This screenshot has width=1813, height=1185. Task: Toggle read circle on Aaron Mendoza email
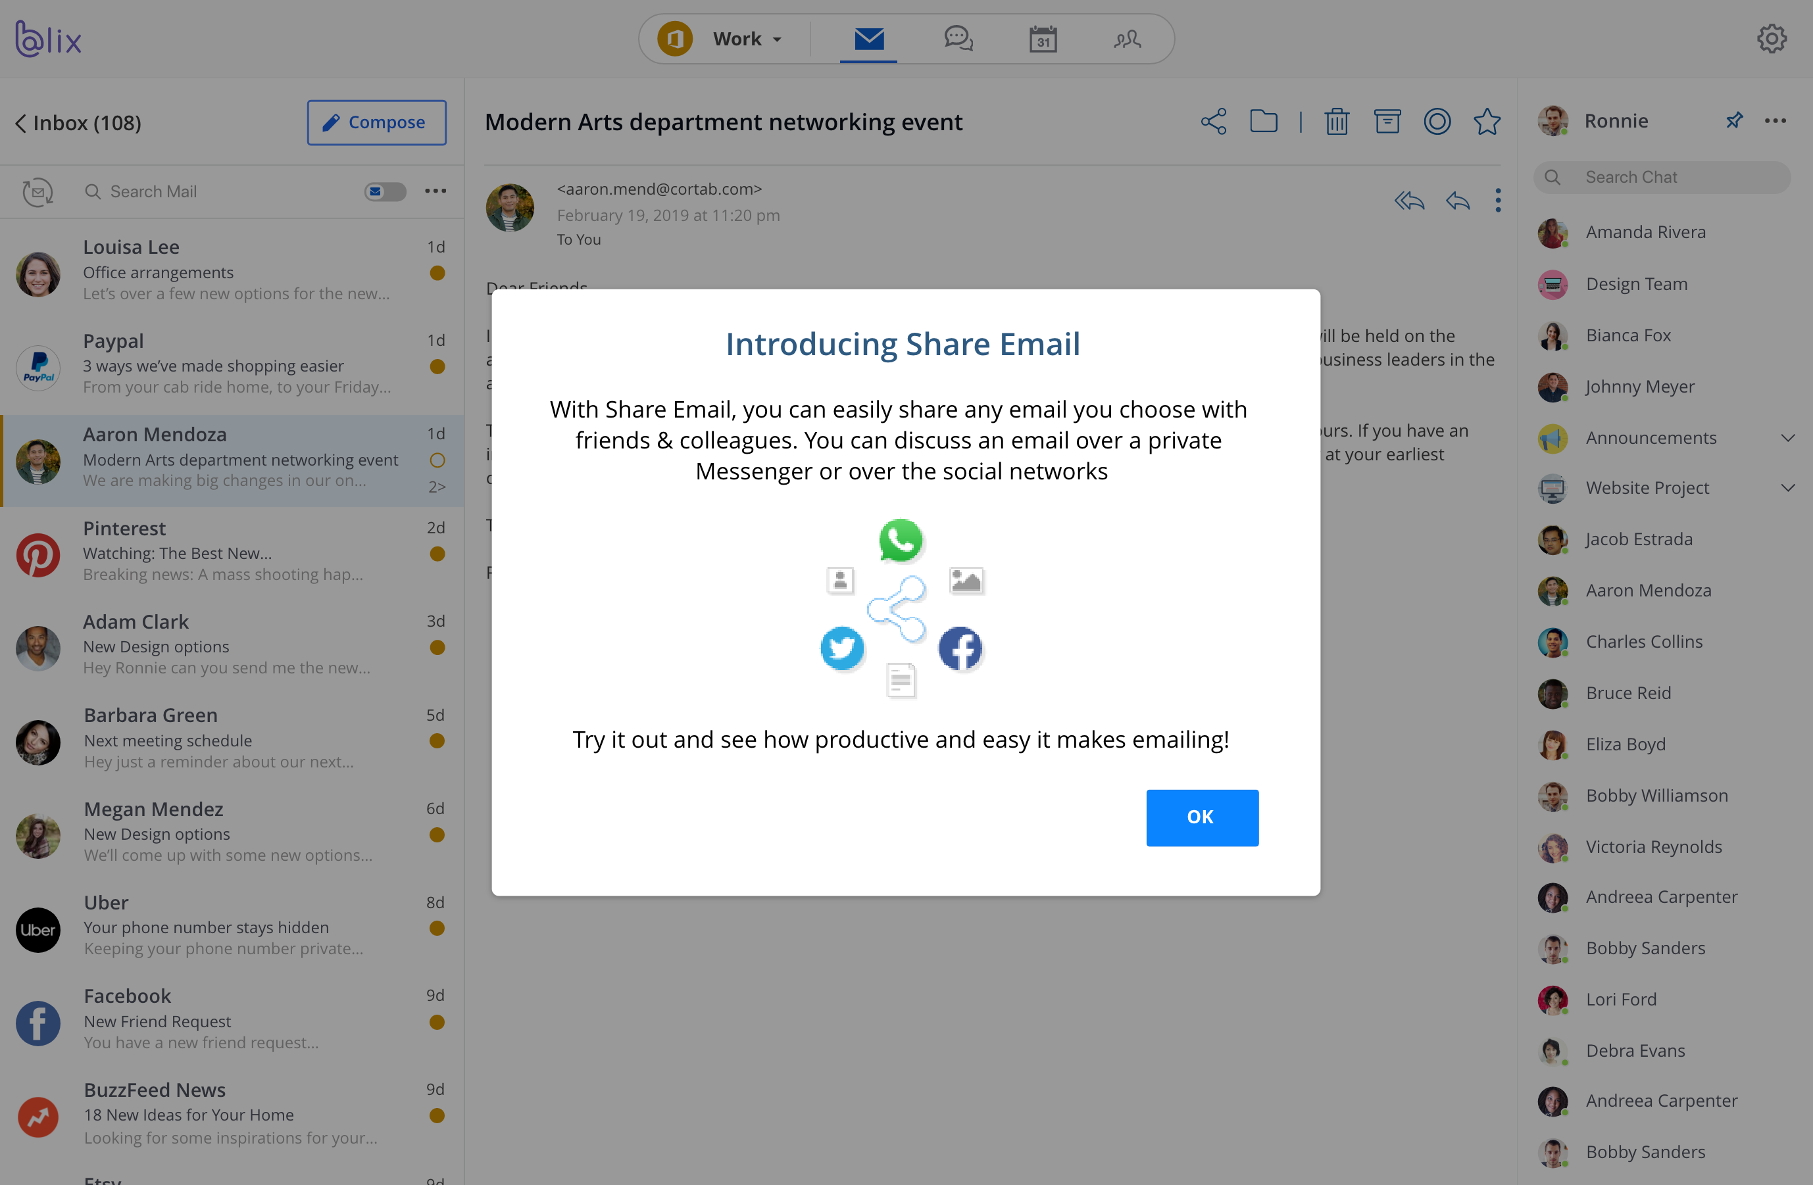tap(437, 460)
